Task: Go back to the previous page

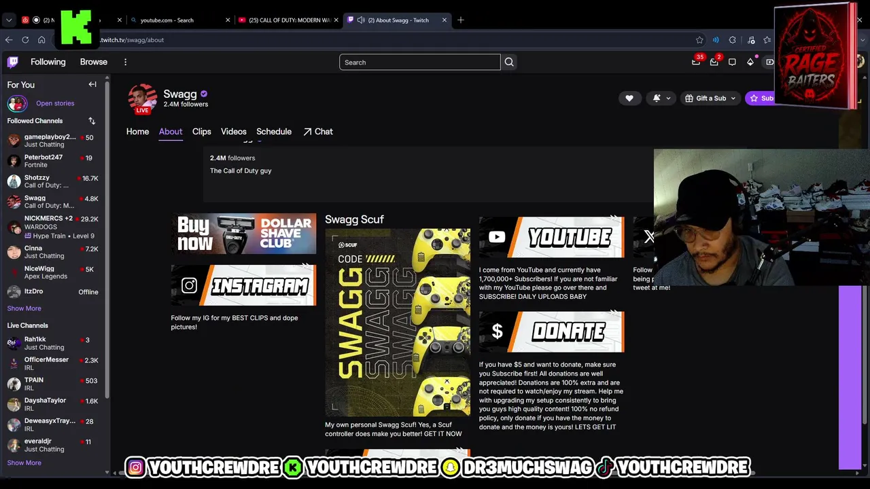Action: 9,40
